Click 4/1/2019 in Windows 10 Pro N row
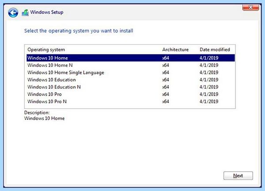 [209, 102]
